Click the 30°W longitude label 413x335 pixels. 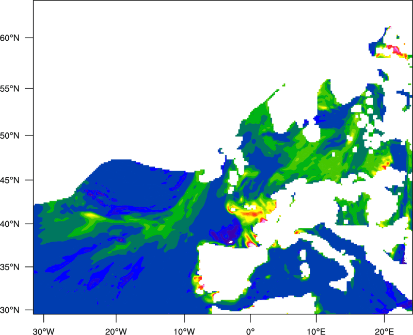coord(44,331)
